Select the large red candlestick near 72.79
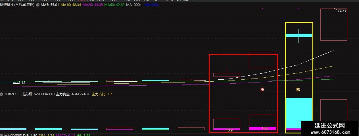Screen dimensions: 359x136 click(x=334, y=24)
